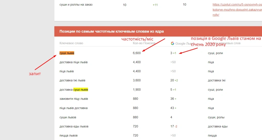262x140 pixels.
Task: Click '720' in 'пицца львов' row
Action: [136, 135]
